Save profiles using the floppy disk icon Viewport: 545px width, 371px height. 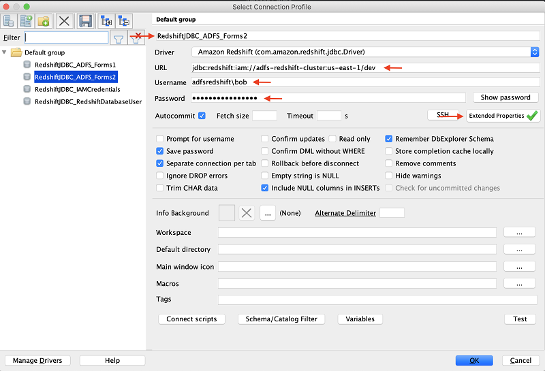tap(85, 21)
